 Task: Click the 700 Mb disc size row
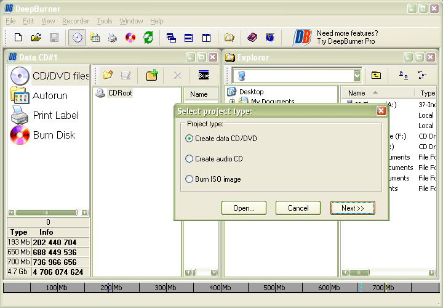[x=48, y=262]
